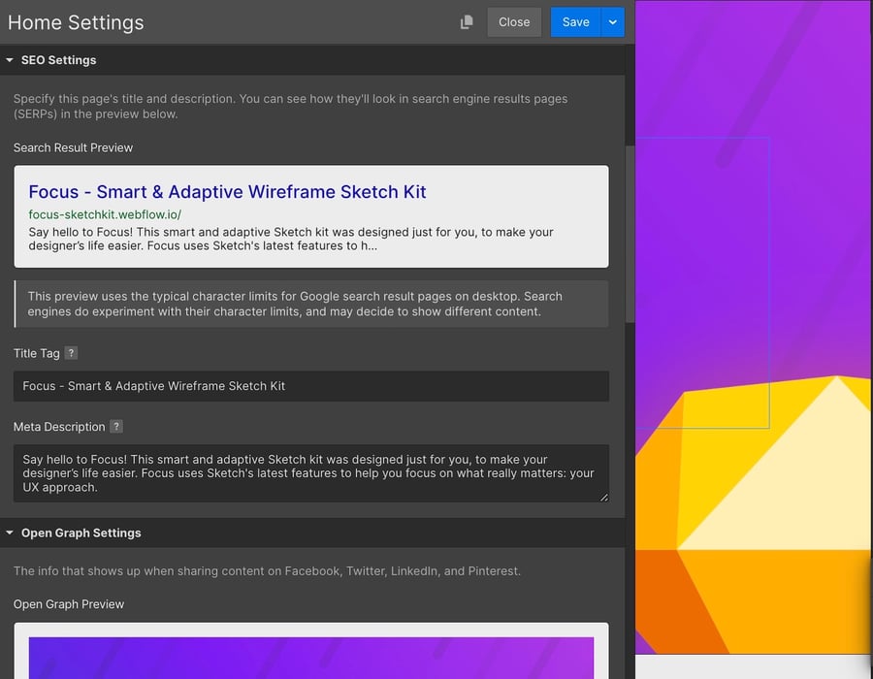Open the Save button dropdown arrow
873x679 pixels.
tap(612, 22)
